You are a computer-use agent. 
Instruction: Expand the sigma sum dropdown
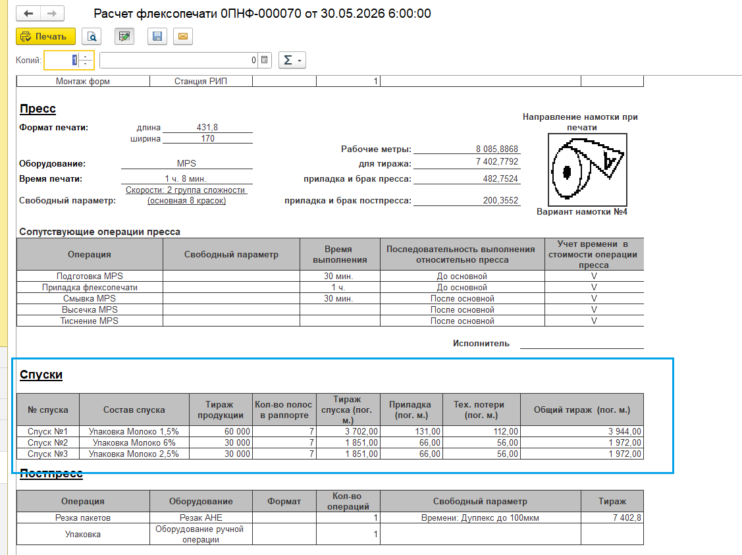[292, 60]
